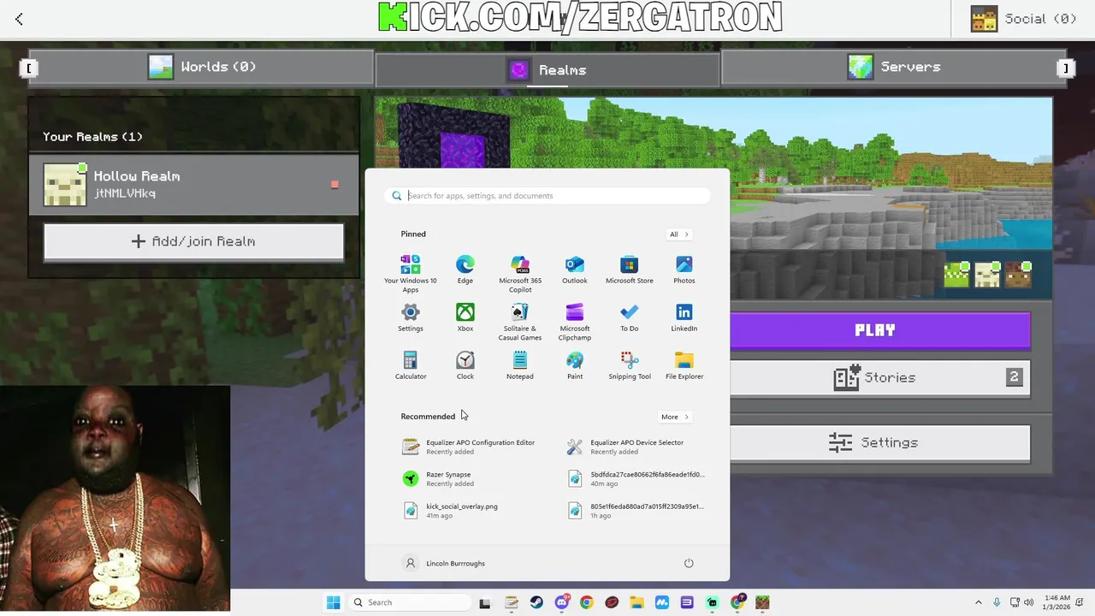Open Clock app
1095x616 pixels.
[x=465, y=364]
